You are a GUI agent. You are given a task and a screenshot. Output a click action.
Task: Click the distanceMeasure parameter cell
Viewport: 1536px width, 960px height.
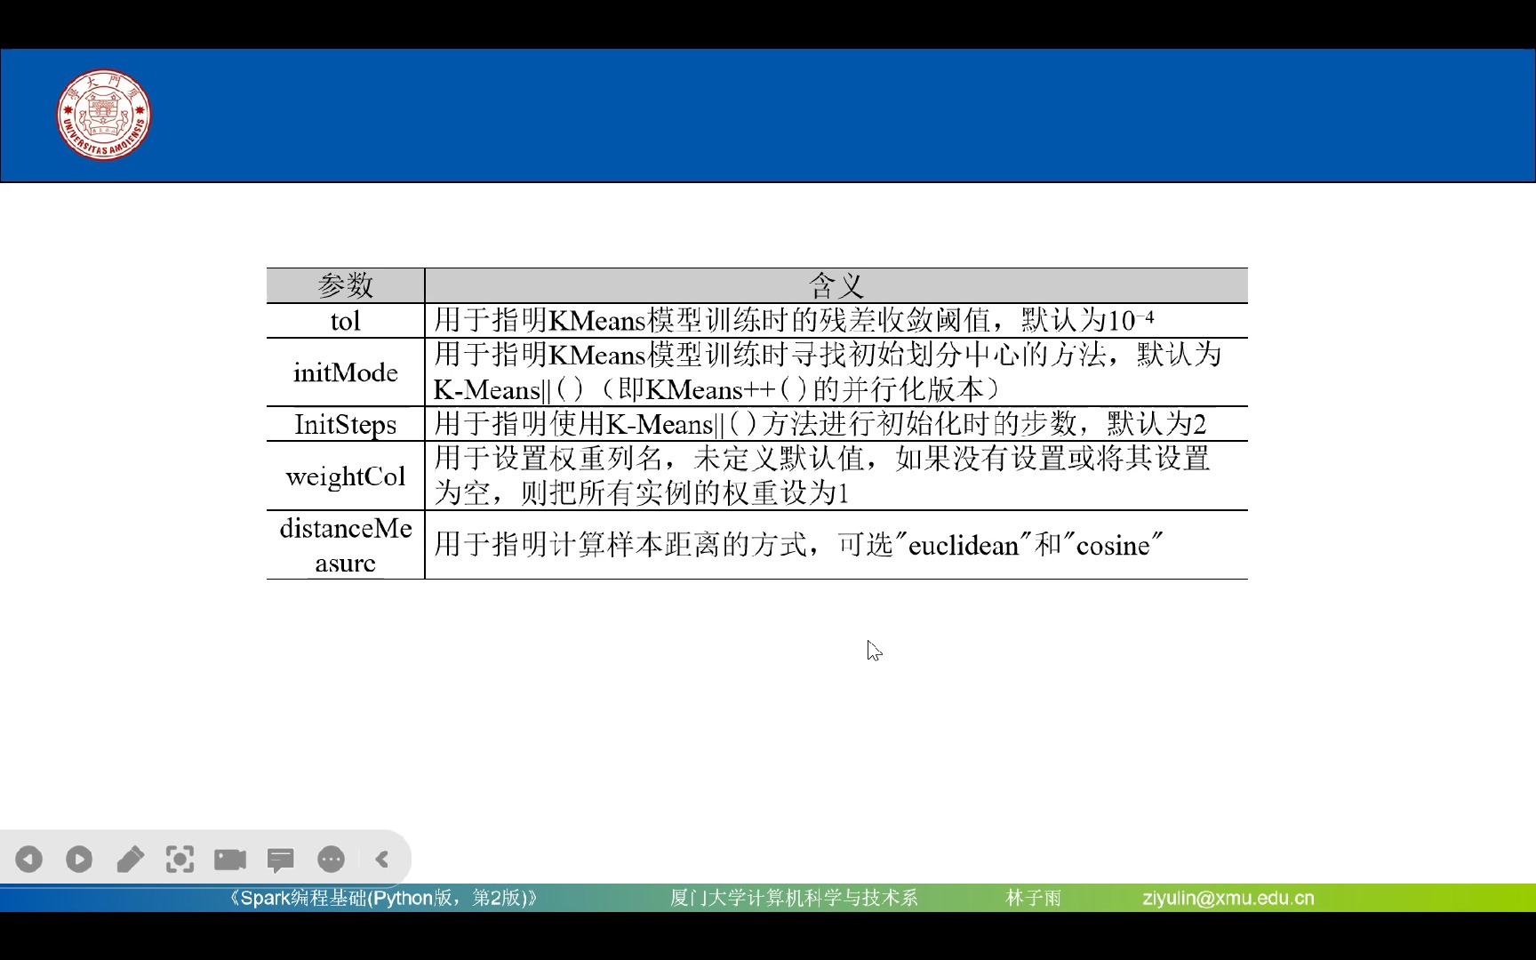coord(345,545)
